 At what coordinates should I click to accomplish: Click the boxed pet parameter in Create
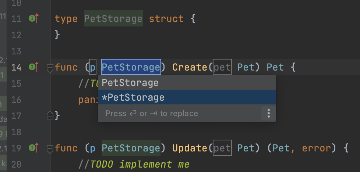point(222,67)
